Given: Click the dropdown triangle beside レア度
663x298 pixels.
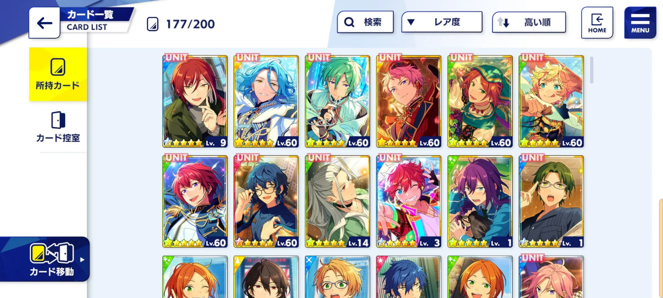Looking at the screenshot, I should pyautogui.click(x=411, y=22).
